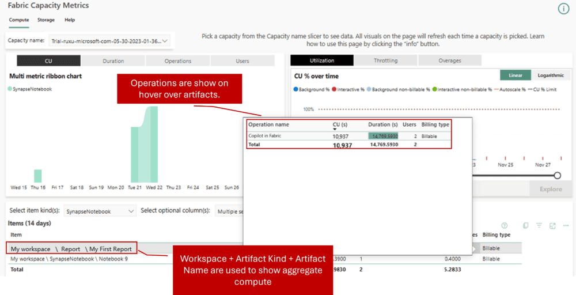Click the Nov 25 axis label
The image size is (576, 295).
[x=506, y=165]
